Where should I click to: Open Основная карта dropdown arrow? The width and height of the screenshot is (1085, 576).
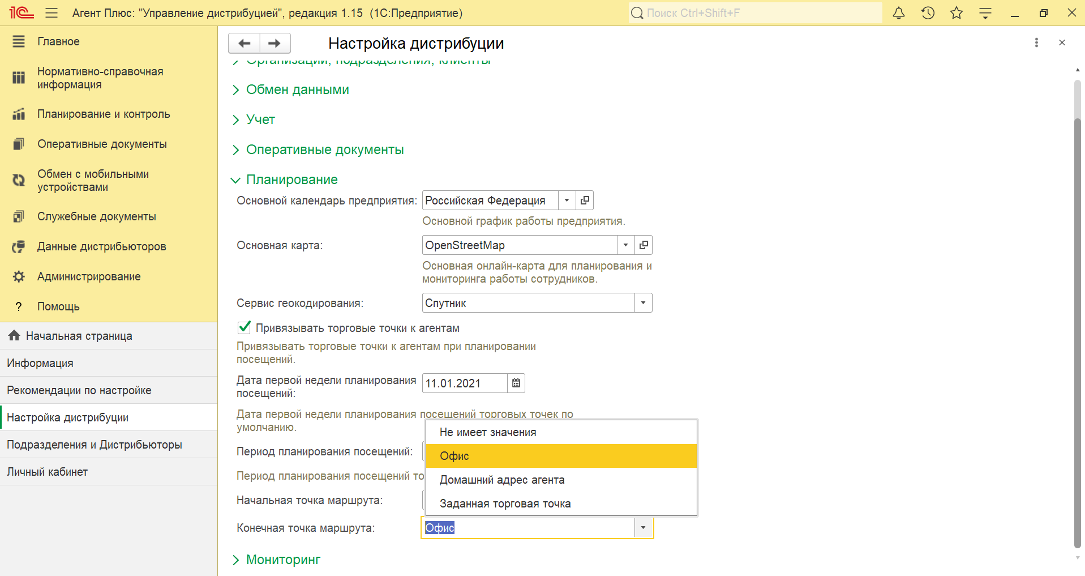pos(625,245)
